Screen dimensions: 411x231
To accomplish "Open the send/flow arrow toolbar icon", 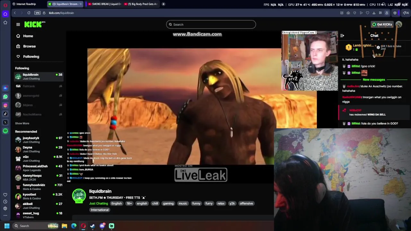I will [x=361, y=13].
